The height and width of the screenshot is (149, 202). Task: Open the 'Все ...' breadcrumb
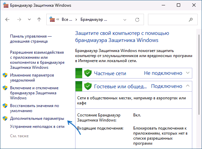67,19
